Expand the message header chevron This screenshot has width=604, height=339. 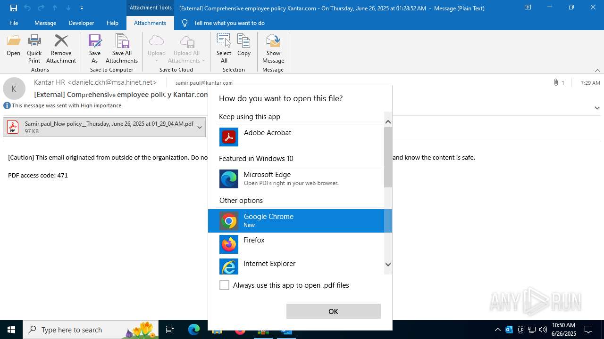tap(597, 108)
